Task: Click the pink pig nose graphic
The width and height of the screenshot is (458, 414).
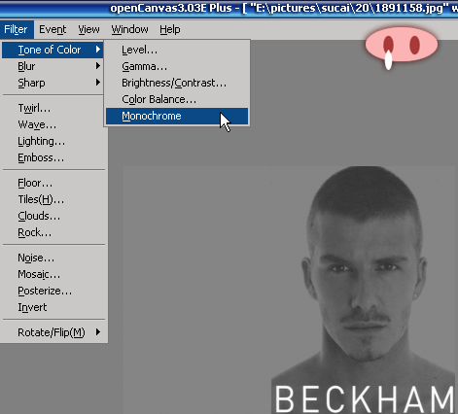Action: [x=402, y=45]
